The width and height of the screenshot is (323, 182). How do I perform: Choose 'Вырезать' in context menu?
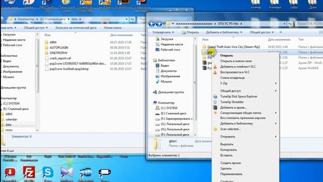point(227,144)
